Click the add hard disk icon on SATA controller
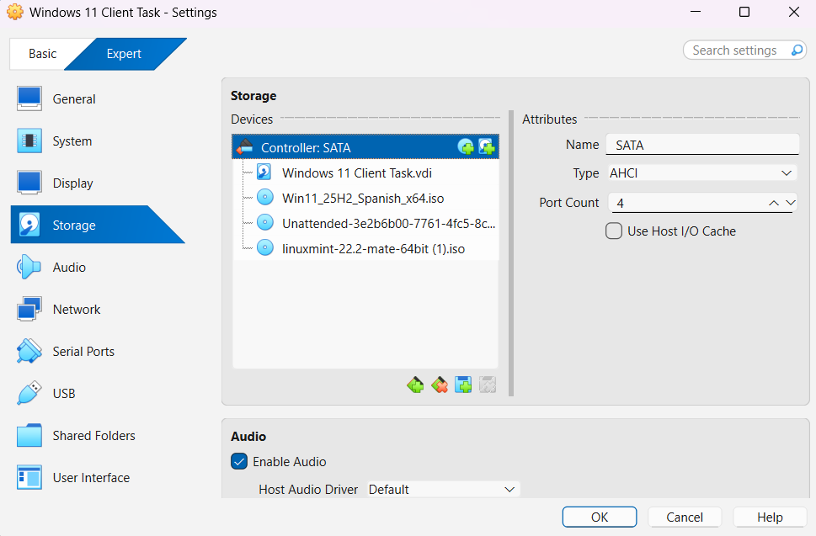816x536 pixels. pyautogui.click(x=487, y=147)
